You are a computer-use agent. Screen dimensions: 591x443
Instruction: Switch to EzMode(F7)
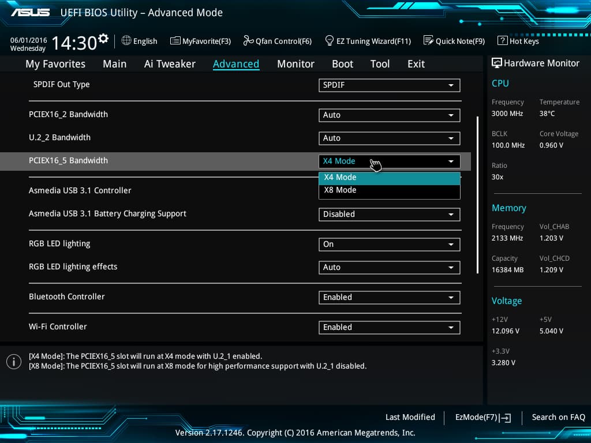click(483, 418)
